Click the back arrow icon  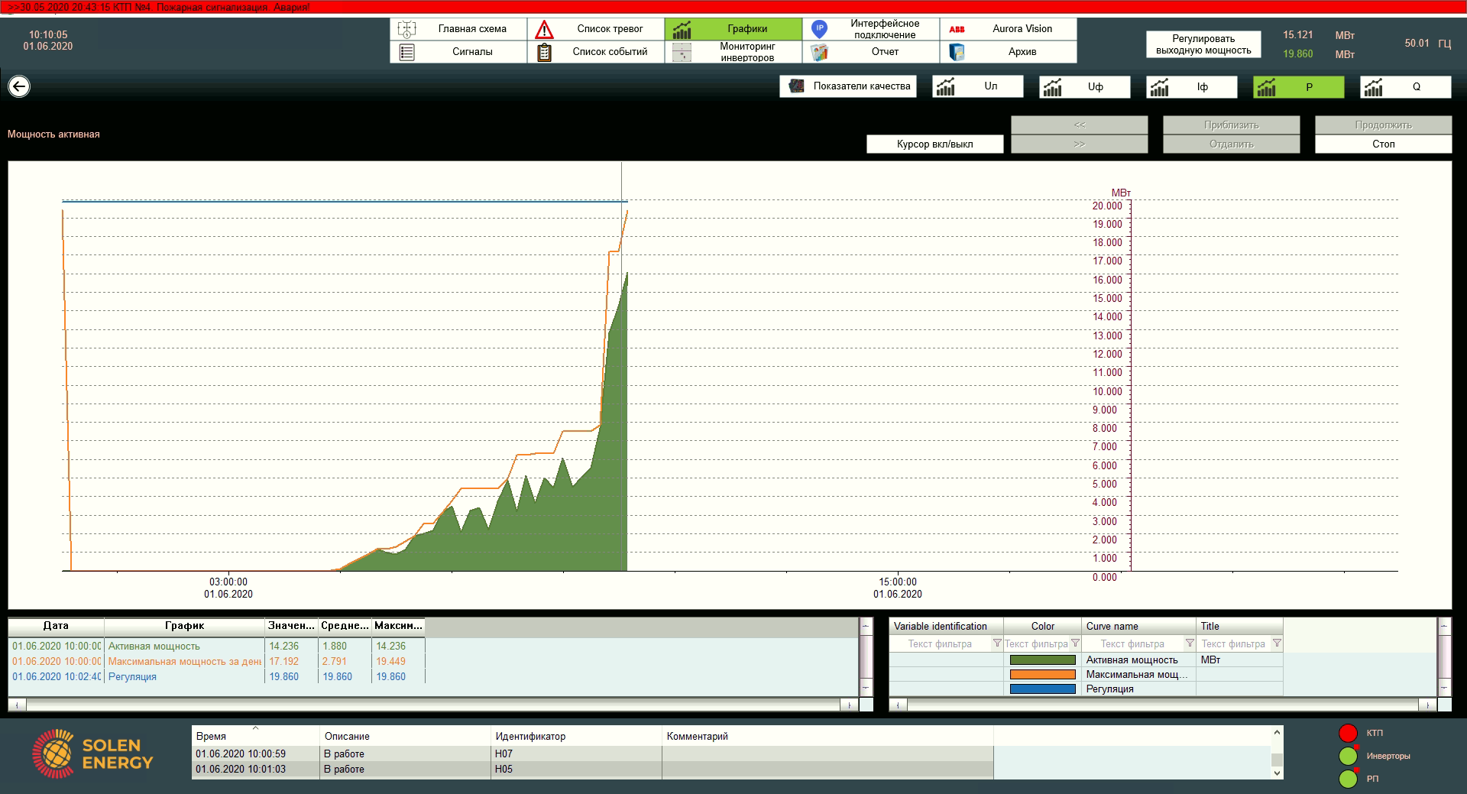tap(19, 86)
